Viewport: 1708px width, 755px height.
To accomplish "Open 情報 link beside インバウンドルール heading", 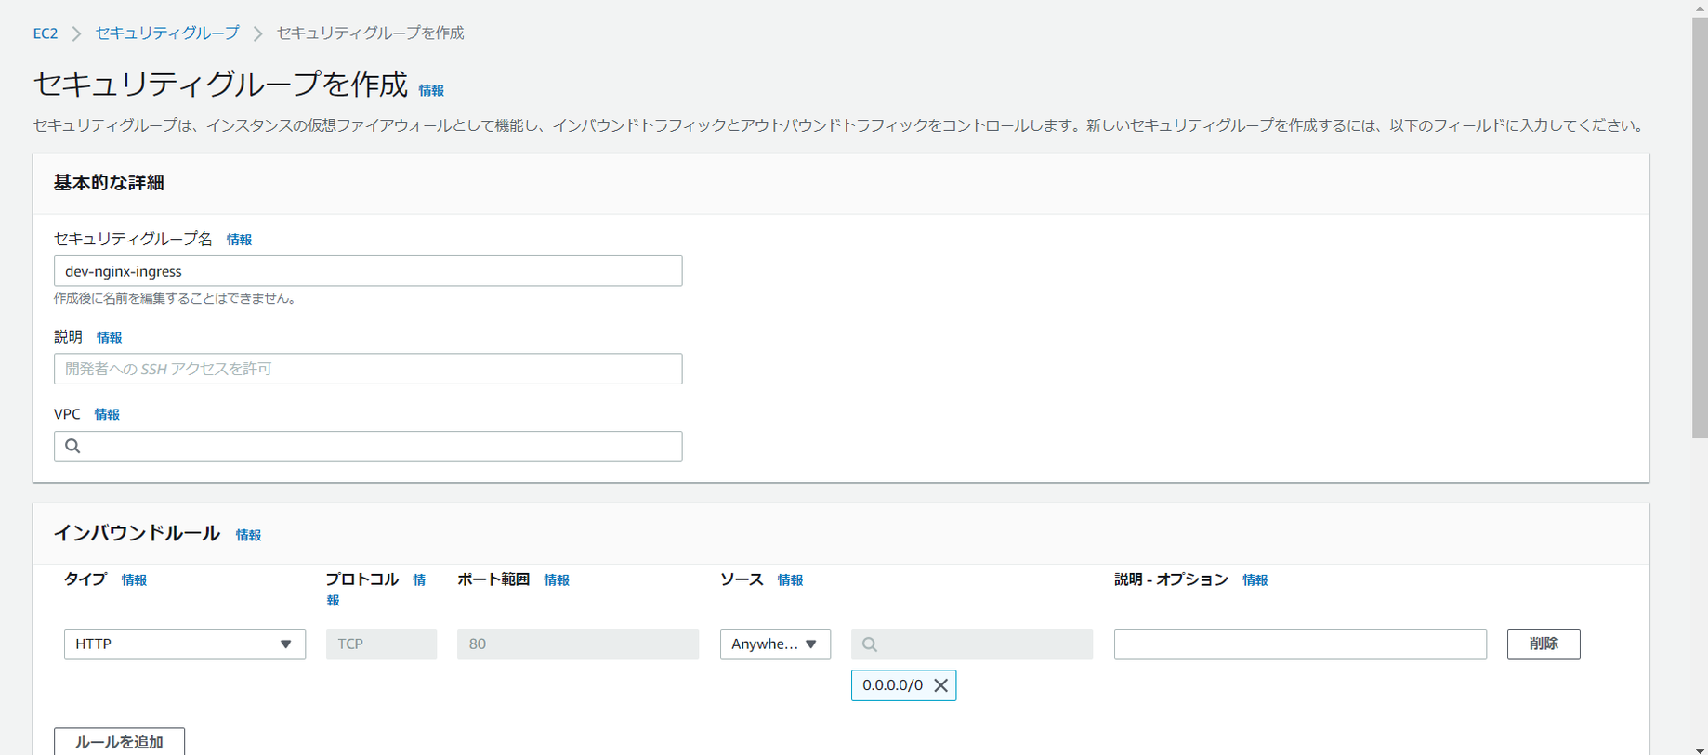I will [248, 535].
